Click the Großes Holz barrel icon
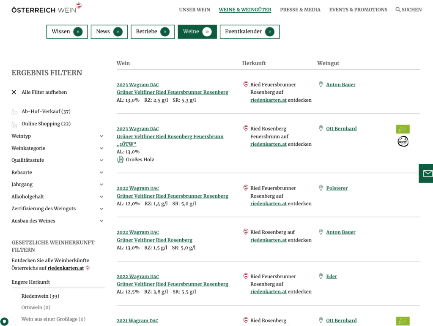Viewport: 433px width, 326px height. coord(120,160)
